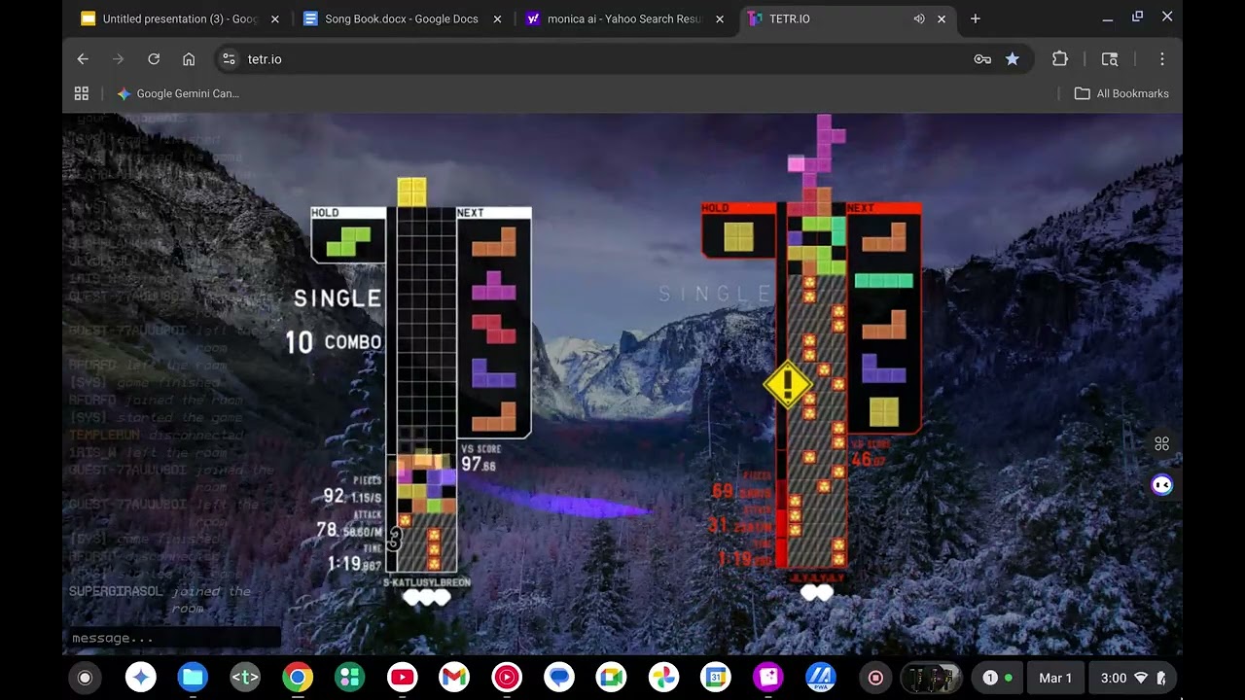
Task: Close the Song Book.docx tab
Action: coord(497,18)
